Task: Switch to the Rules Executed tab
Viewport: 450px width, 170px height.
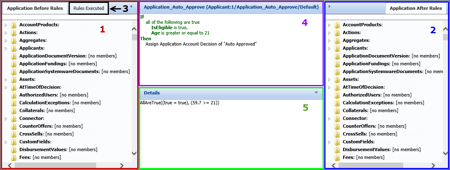Action: click(x=89, y=8)
